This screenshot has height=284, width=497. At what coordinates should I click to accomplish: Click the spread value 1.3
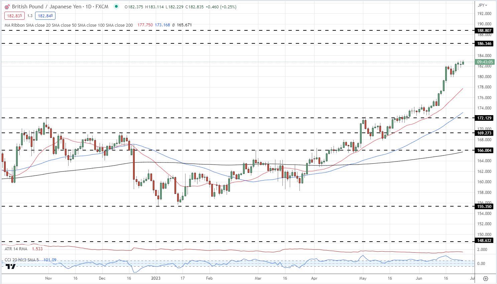click(x=30, y=16)
